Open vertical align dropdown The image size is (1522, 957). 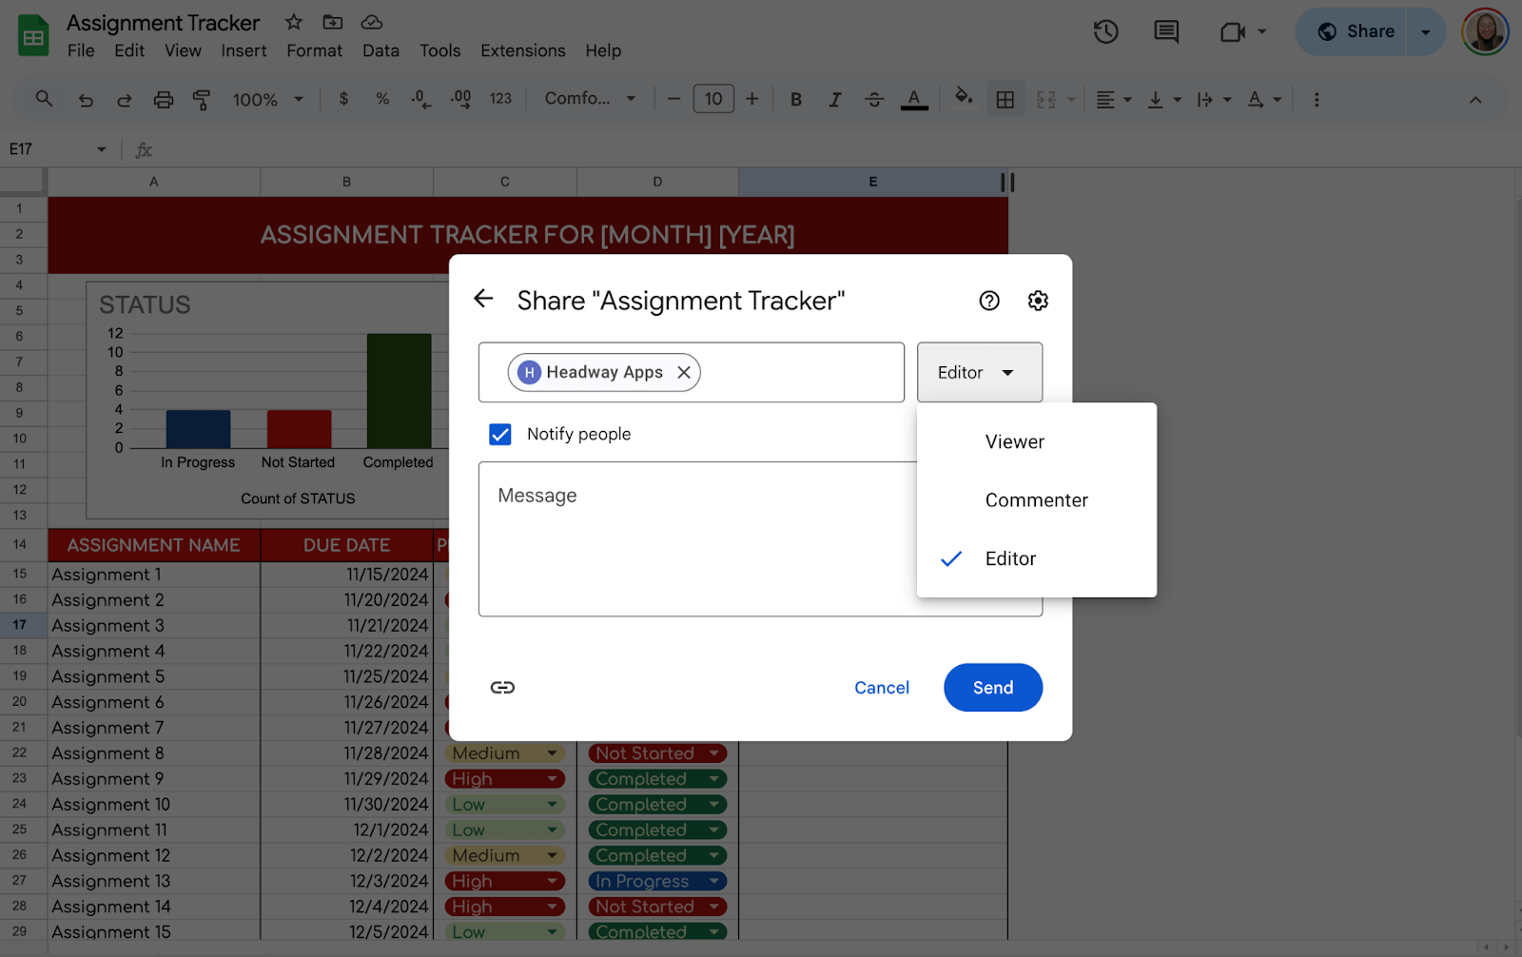coord(1164,99)
